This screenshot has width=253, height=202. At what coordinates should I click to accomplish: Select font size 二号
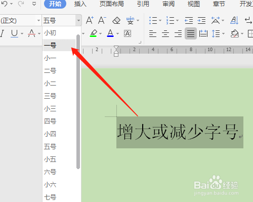(x=59, y=70)
